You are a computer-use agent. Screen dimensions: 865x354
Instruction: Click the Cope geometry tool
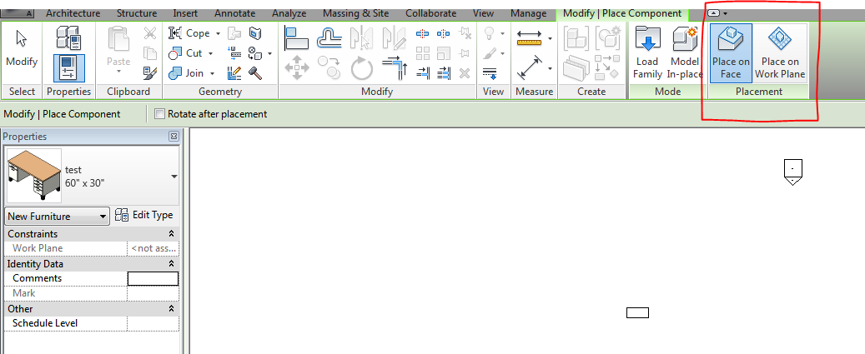coord(189,33)
